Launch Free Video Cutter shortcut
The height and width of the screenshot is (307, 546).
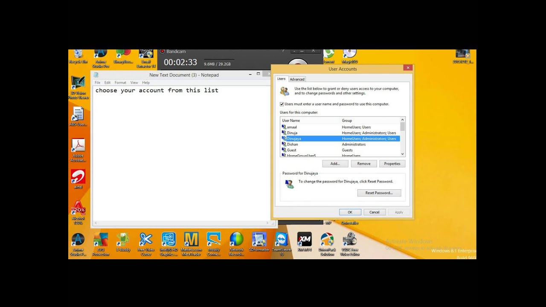point(146,244)
